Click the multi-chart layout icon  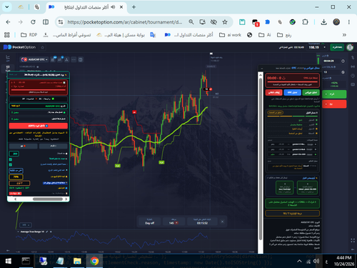click(81, 59)
